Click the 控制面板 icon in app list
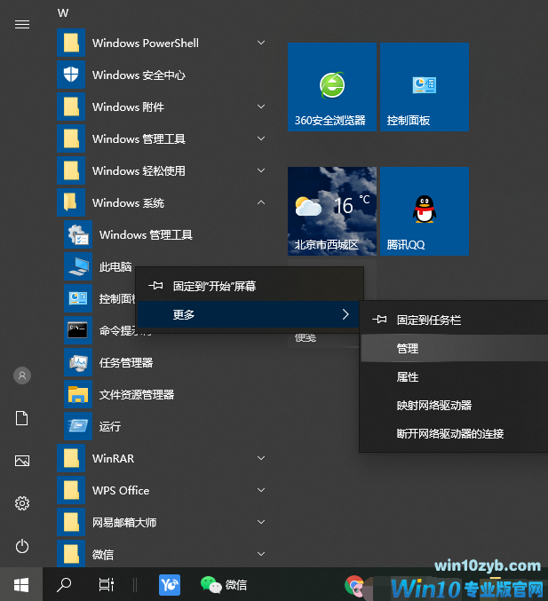Viewport: 548px width, 601px height. click(78, 298)
